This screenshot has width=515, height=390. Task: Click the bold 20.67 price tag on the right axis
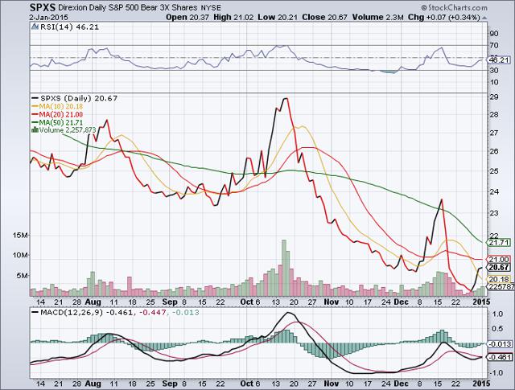click(x=499, y=268)
